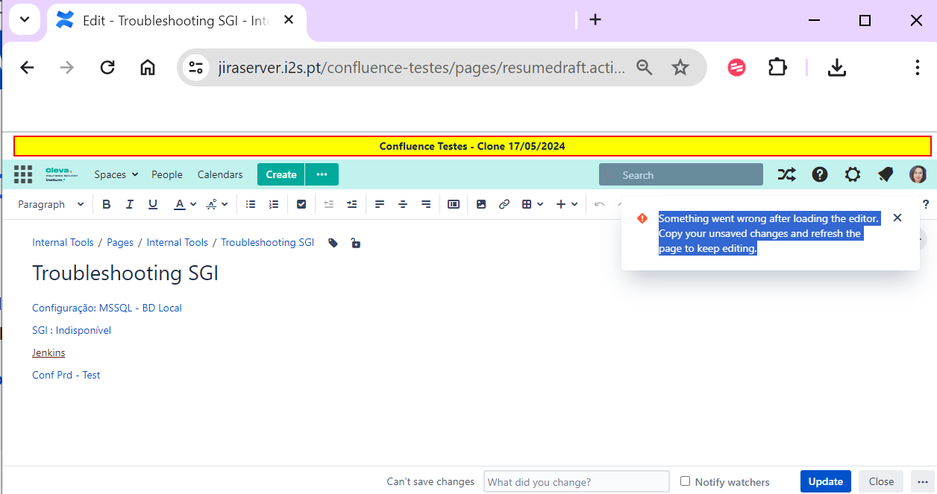Align text center

pyautogui.click(x=403, y=204)
